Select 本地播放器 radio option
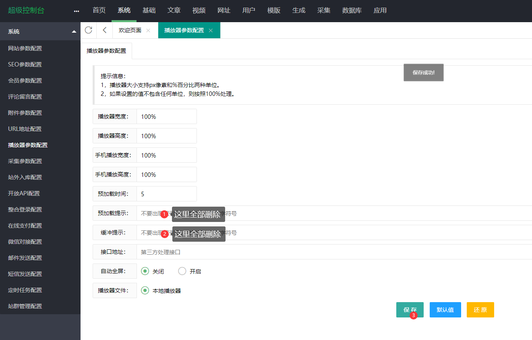This screenshot has width=532, height=340. click(x=145, y=290)
